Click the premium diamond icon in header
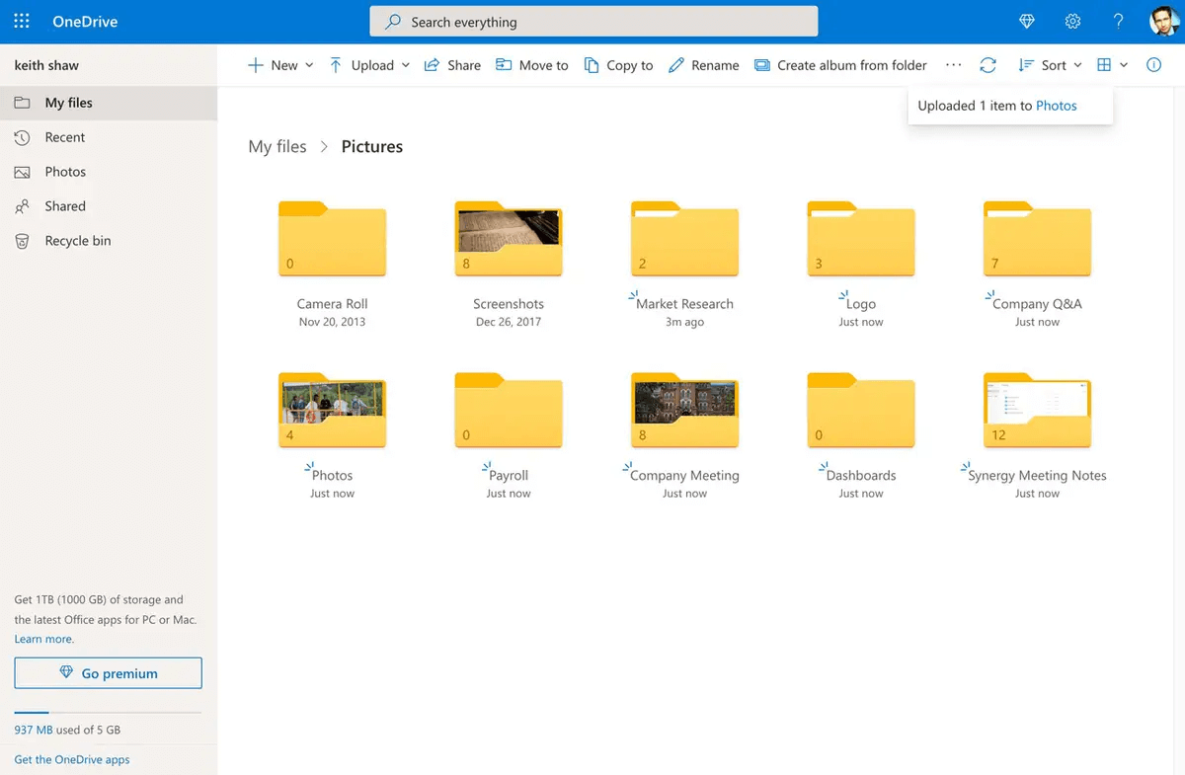 (x=1026, y=21)
